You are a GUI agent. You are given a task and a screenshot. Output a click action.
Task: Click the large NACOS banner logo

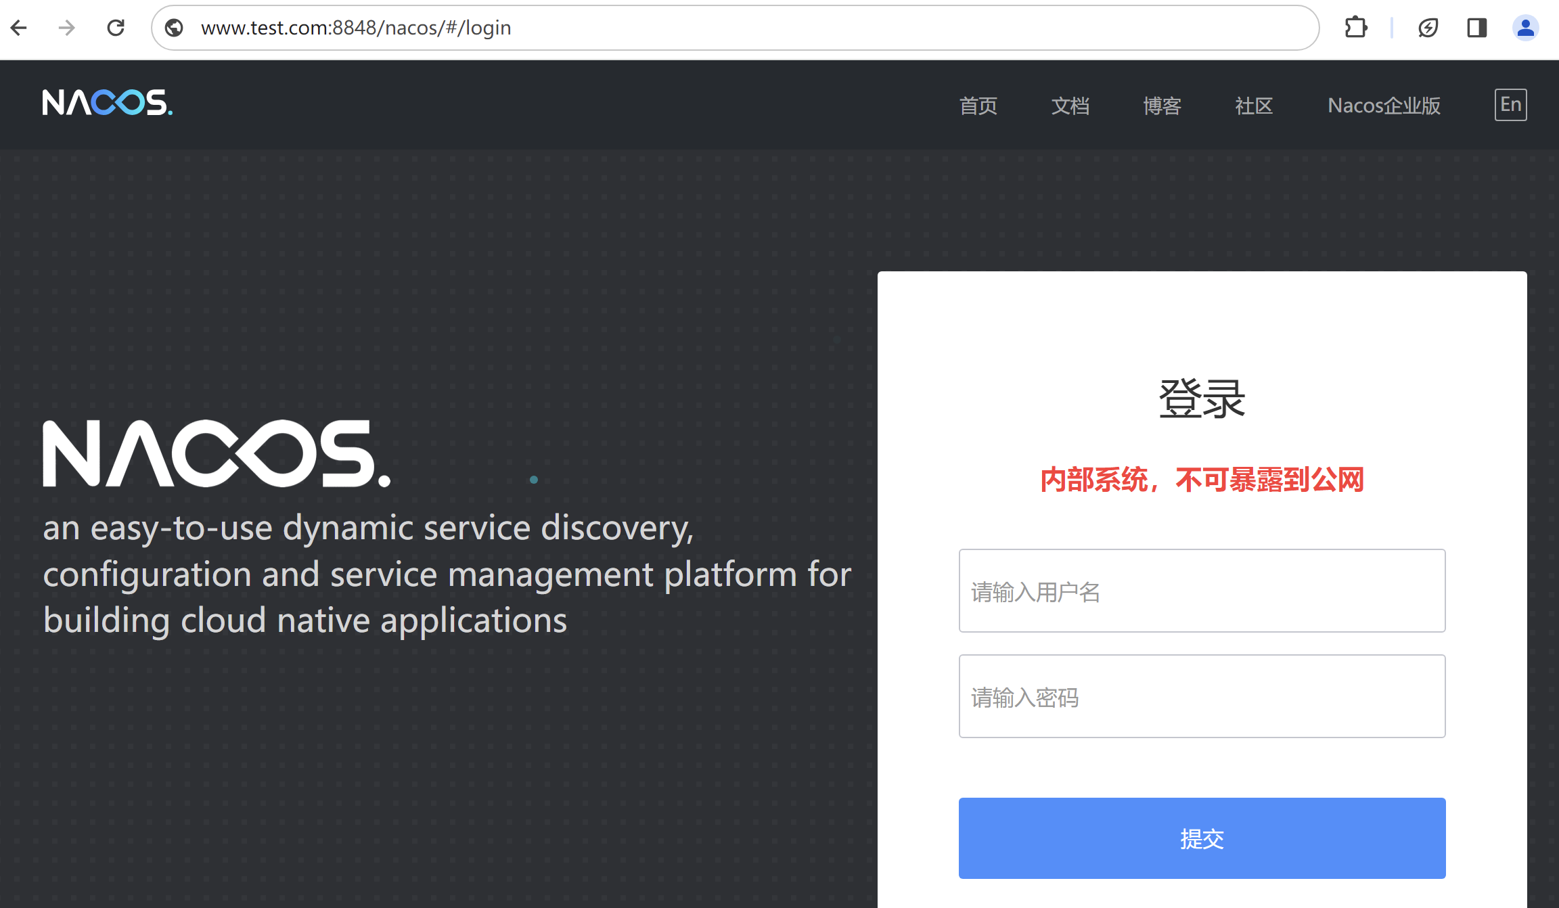point(217,453)
